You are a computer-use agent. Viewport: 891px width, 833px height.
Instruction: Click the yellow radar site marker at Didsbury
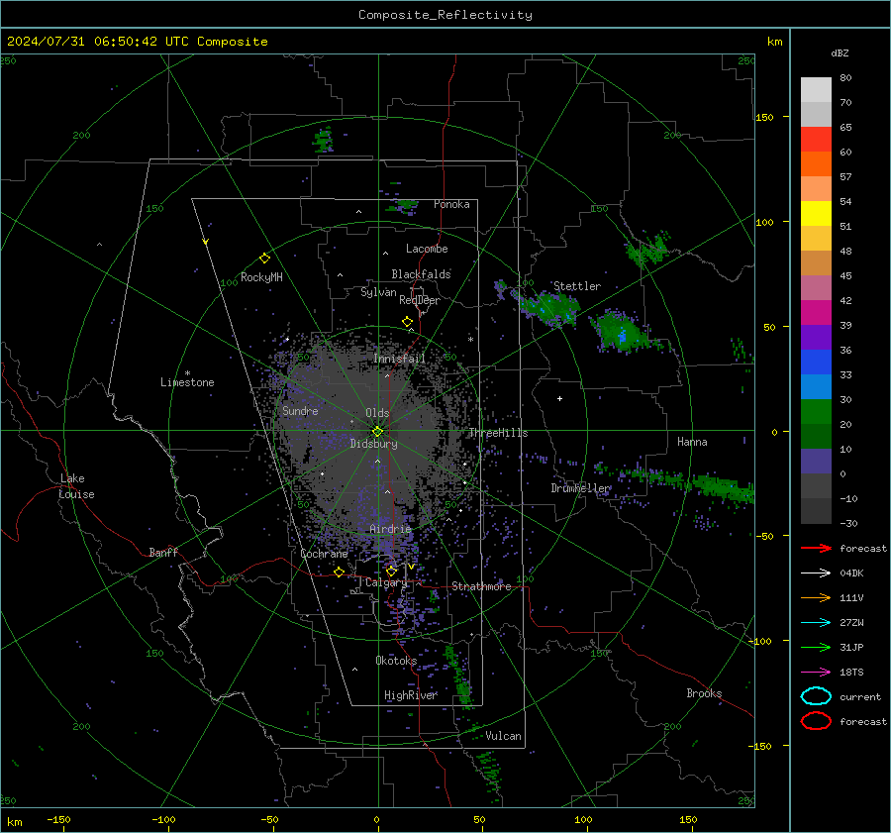(x=377, y=432)
